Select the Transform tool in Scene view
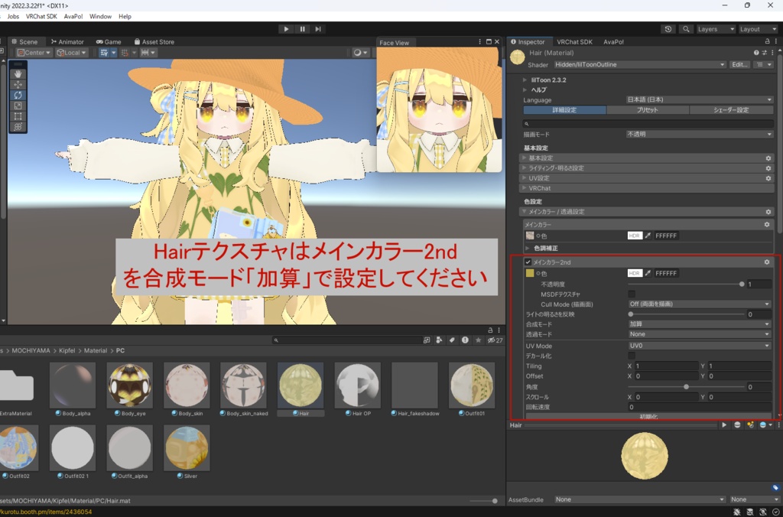 tap(18, 126)
